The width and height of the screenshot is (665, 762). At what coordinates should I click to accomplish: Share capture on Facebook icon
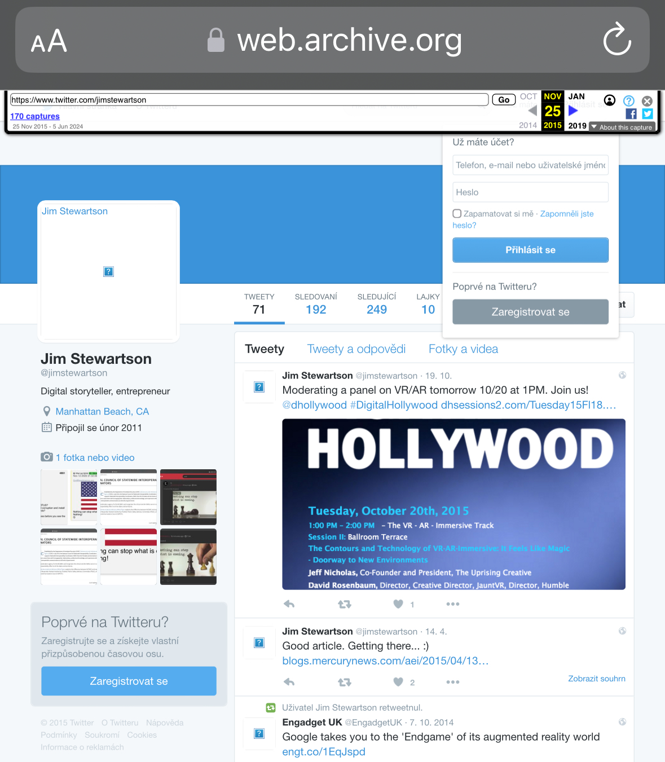click(x=631, y=113)
